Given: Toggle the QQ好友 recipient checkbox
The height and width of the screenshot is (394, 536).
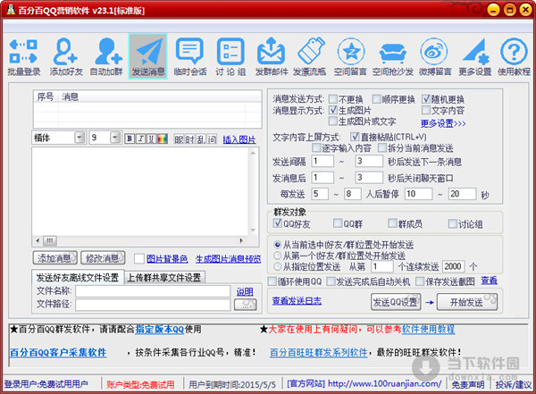Looking at the screenshot, I should (x=278, y=223).
